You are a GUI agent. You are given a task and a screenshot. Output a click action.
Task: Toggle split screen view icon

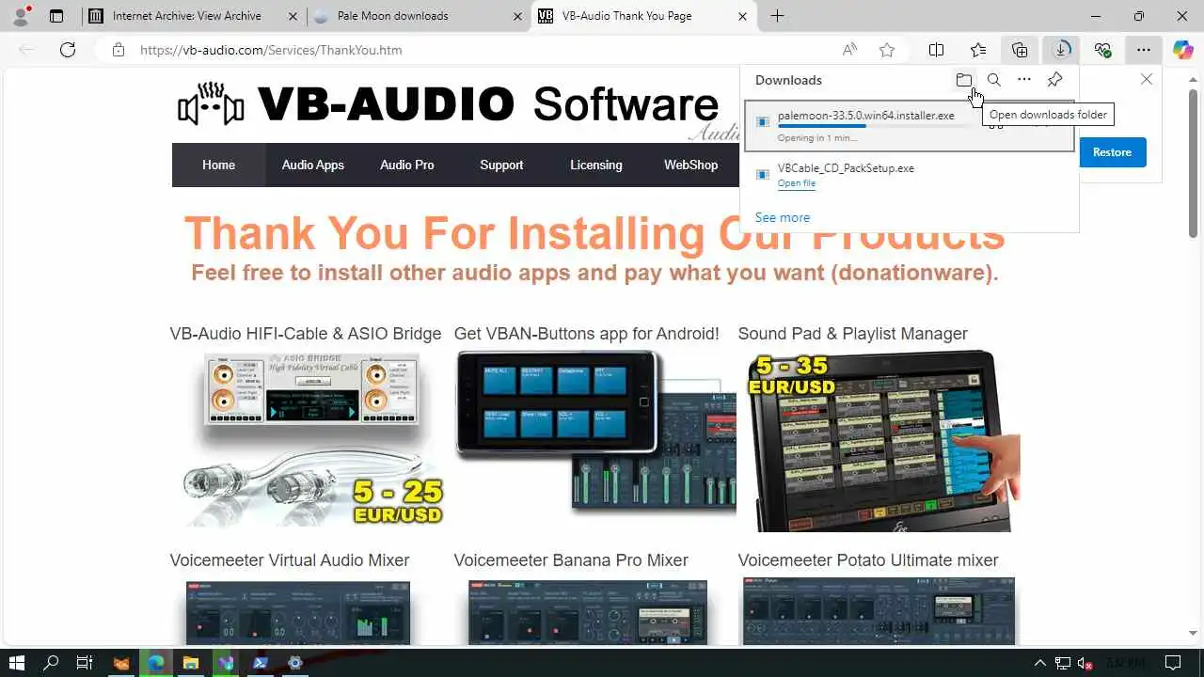coord(937,50)
